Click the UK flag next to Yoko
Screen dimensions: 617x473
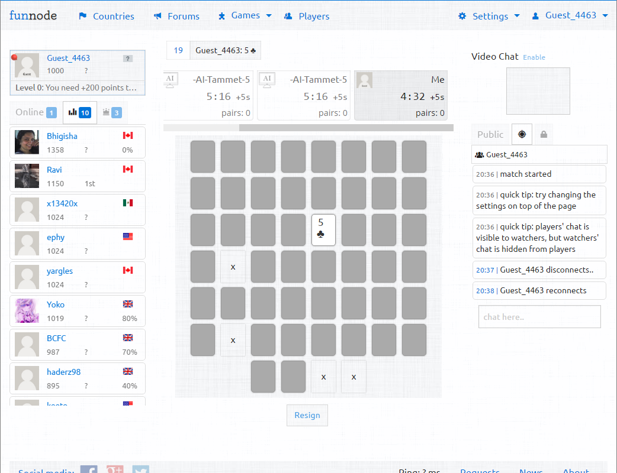tap(128, 304)
